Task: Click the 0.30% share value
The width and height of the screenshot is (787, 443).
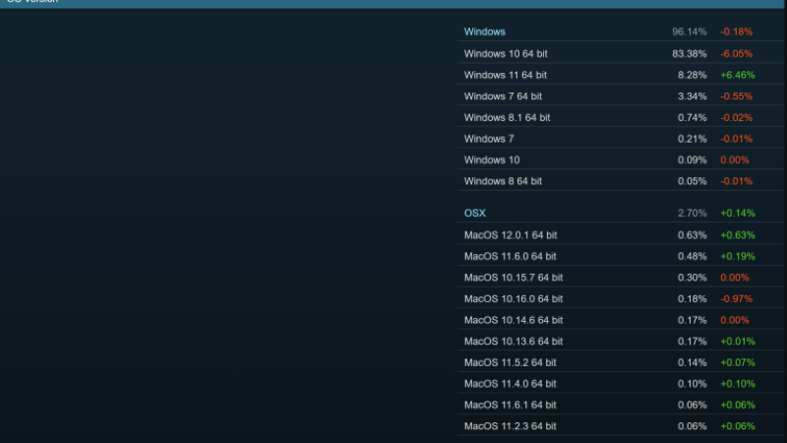Action: coord(693,278)
